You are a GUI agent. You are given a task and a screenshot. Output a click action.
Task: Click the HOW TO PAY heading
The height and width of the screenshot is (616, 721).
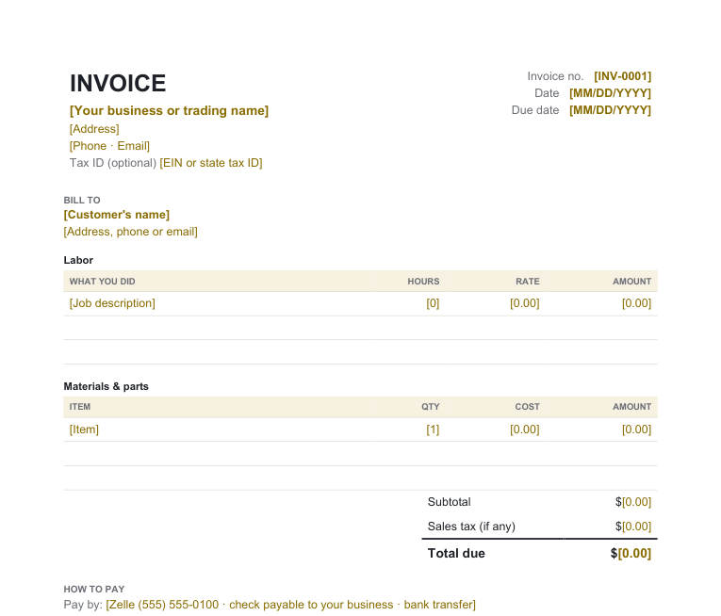[94, 590]
